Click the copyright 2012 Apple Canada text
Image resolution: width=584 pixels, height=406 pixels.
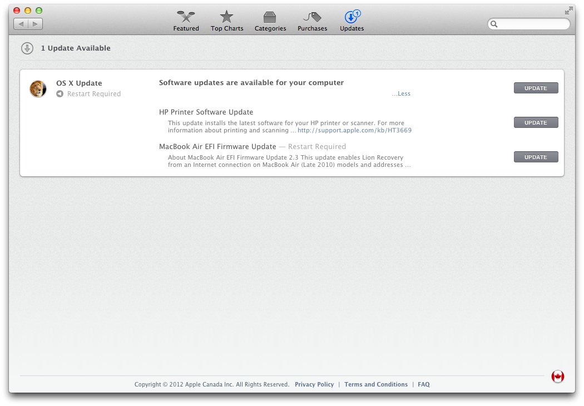(x=212, y=384)
